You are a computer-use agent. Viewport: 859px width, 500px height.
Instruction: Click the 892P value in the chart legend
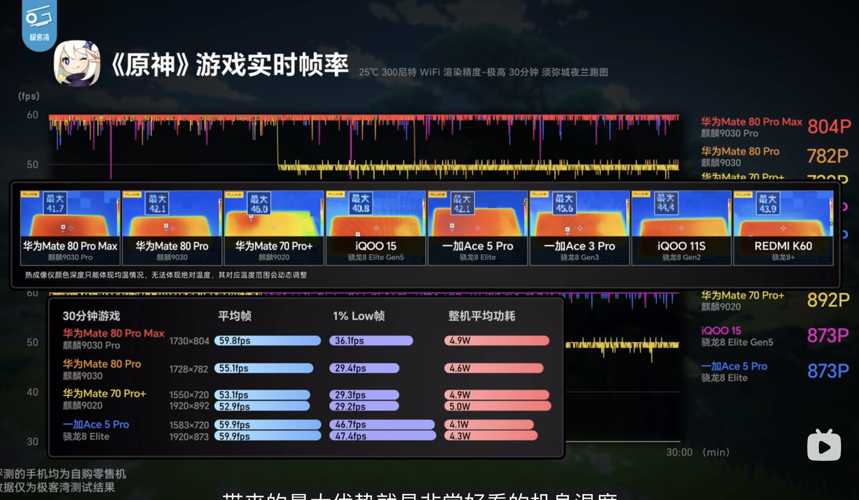(x=828, y=300)
